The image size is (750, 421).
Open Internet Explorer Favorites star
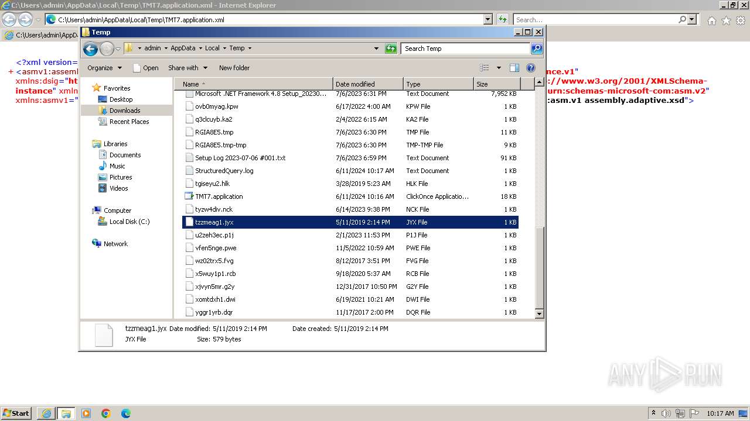point(726,20)
